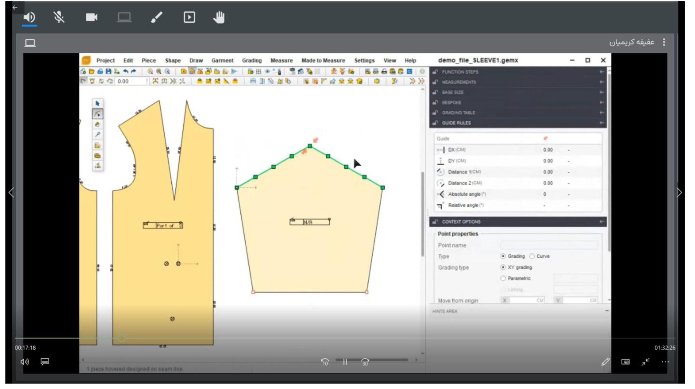The width and height of the screenshot is (695, 389).
Task: Click the Point name input field
Action: (549, 245)
